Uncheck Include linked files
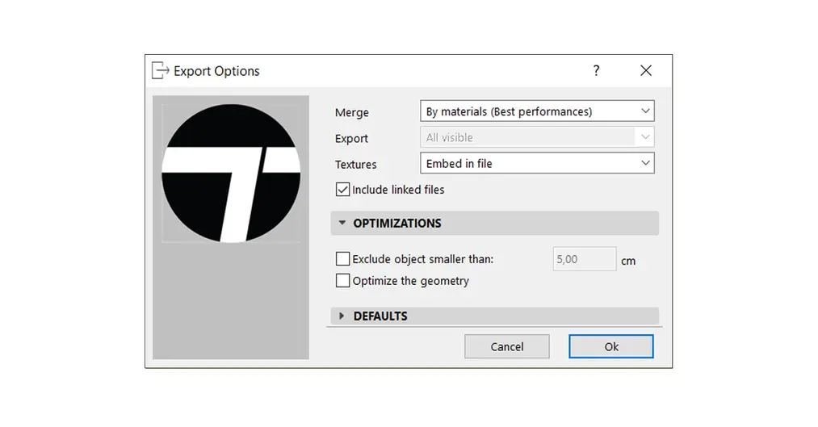 [x=342, y=189]
